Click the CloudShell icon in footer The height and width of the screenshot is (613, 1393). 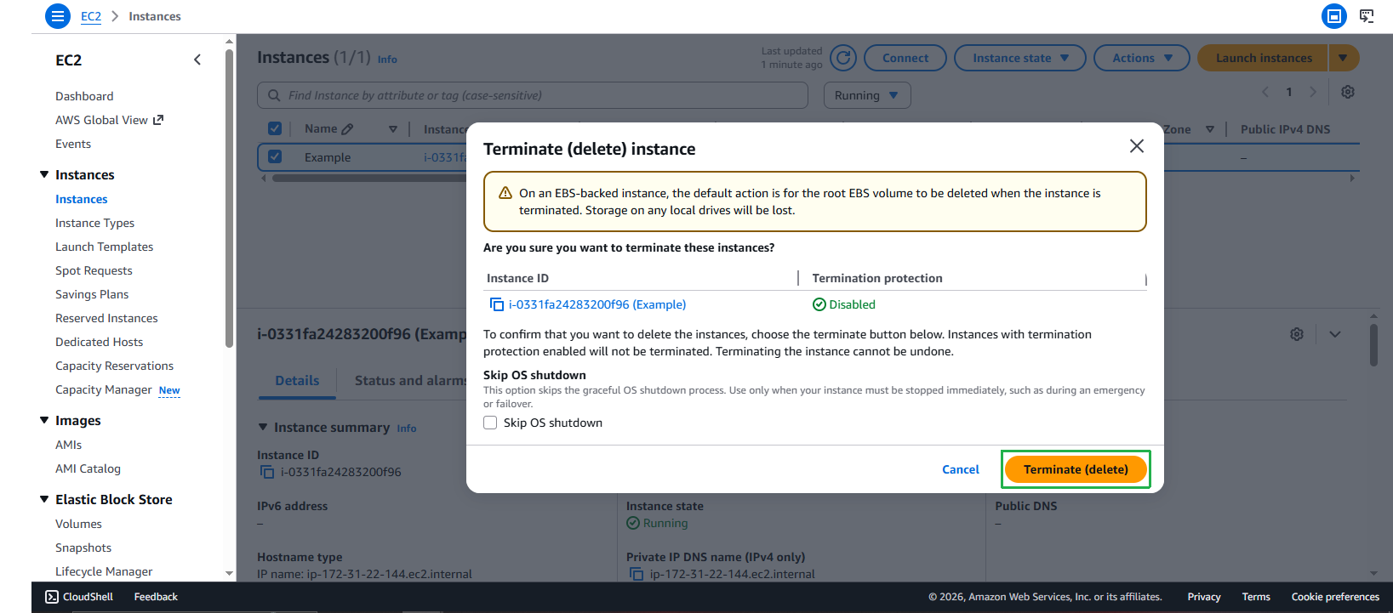[52, 597]
